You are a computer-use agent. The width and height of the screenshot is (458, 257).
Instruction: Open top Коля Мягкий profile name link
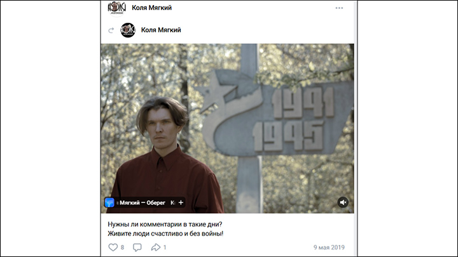(x=151, y=8)
